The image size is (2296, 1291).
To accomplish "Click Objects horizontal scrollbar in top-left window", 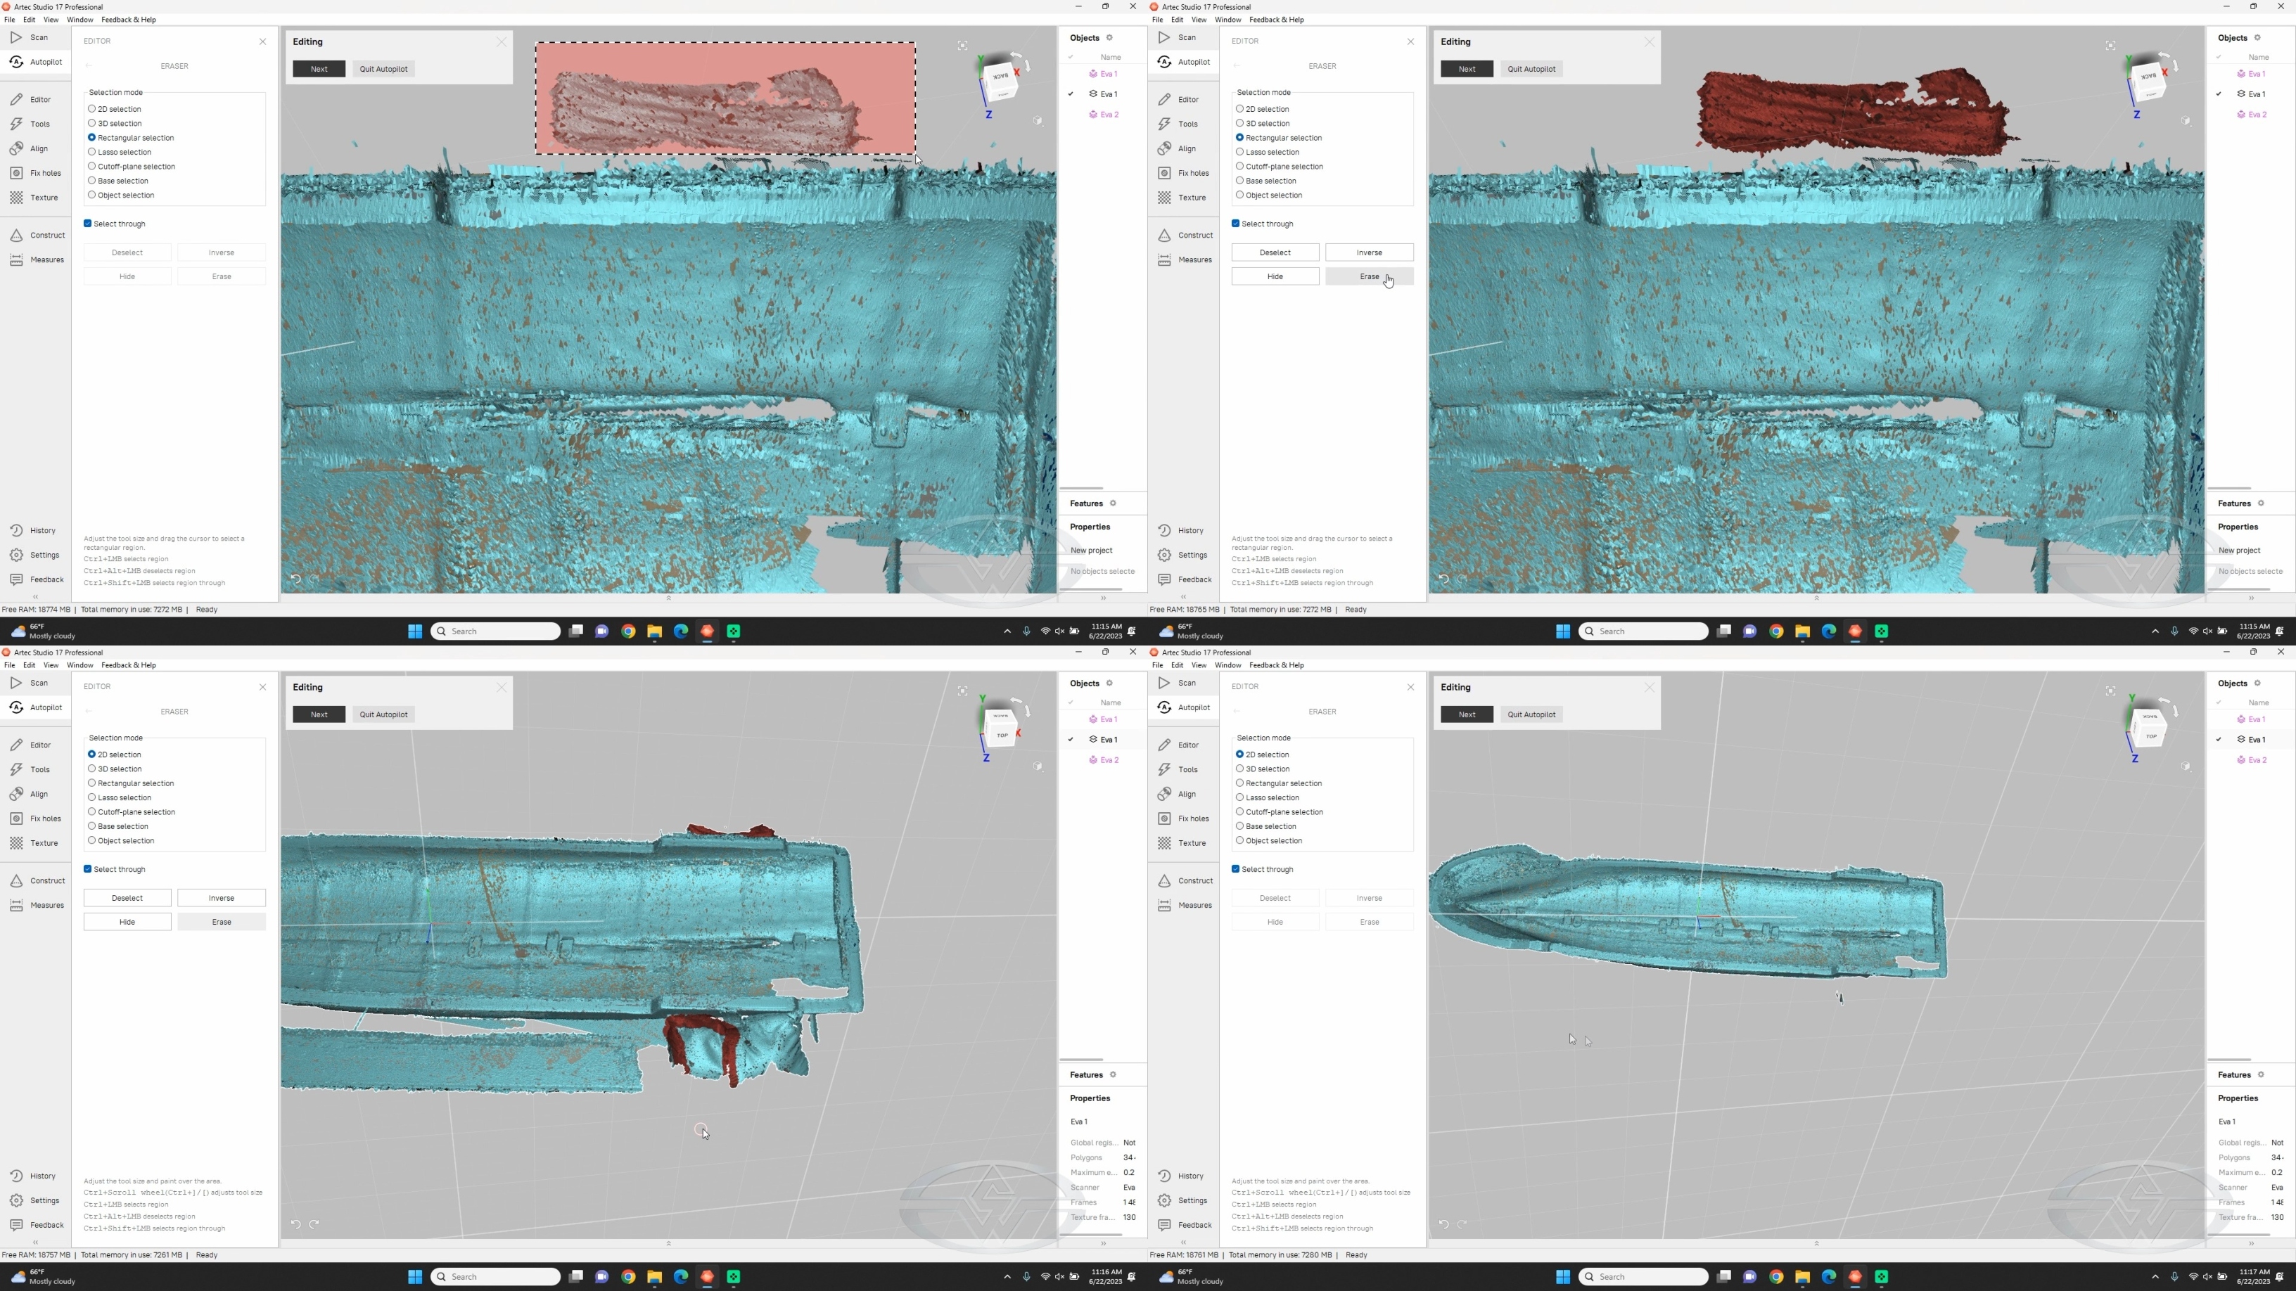I will [x=1082, y=488].
